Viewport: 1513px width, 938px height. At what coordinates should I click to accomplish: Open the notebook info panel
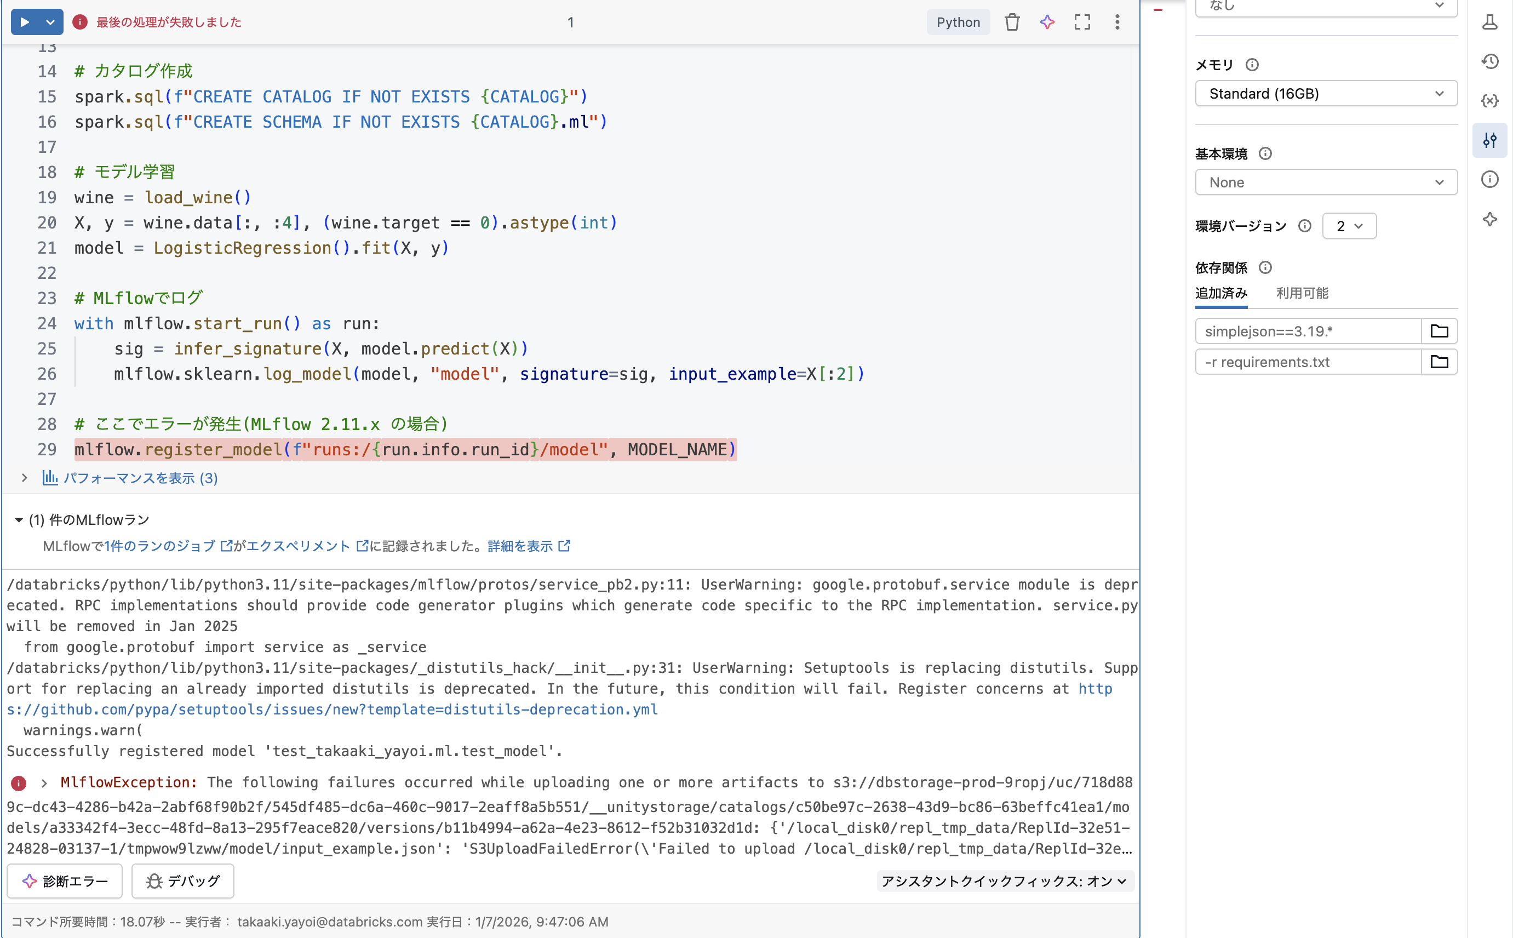[1491, 179]
